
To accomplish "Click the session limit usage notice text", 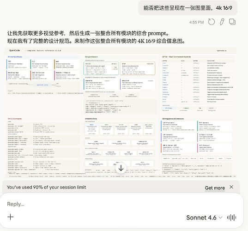I will coord(46,187).
